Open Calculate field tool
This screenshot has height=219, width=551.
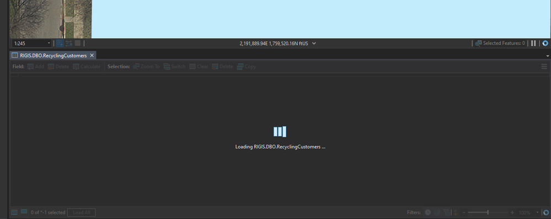87,66
